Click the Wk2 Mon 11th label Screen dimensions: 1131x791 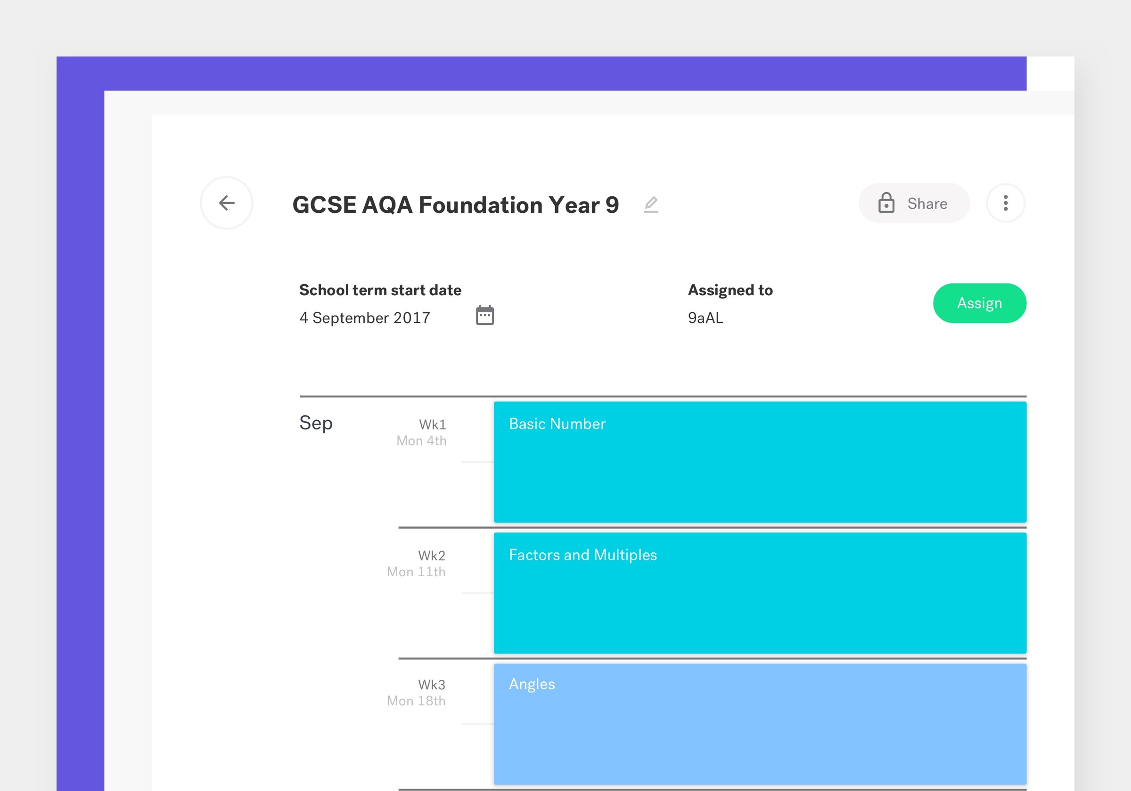click(x=416, y=564)
